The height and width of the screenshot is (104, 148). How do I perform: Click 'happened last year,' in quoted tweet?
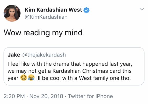tap(107, 64)
